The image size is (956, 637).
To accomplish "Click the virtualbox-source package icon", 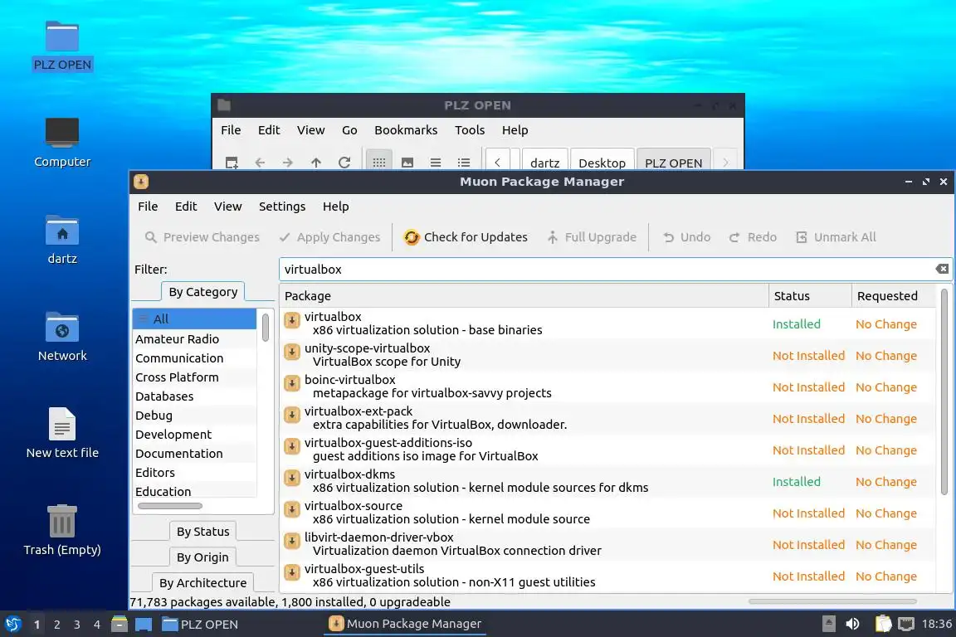I will pyautogui.click(x=292, y=509).
